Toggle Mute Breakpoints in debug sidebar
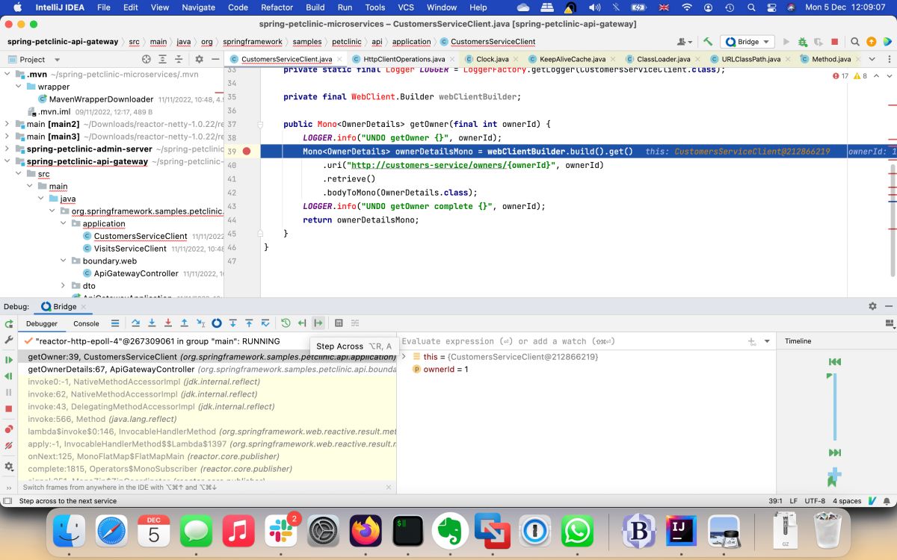 click(x=9, y=446)
